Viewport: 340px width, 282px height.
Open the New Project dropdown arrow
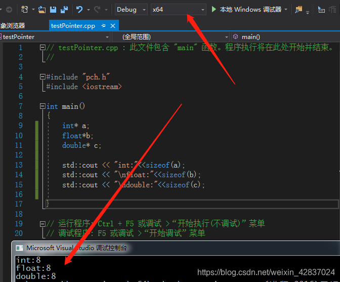coord(33,10)
